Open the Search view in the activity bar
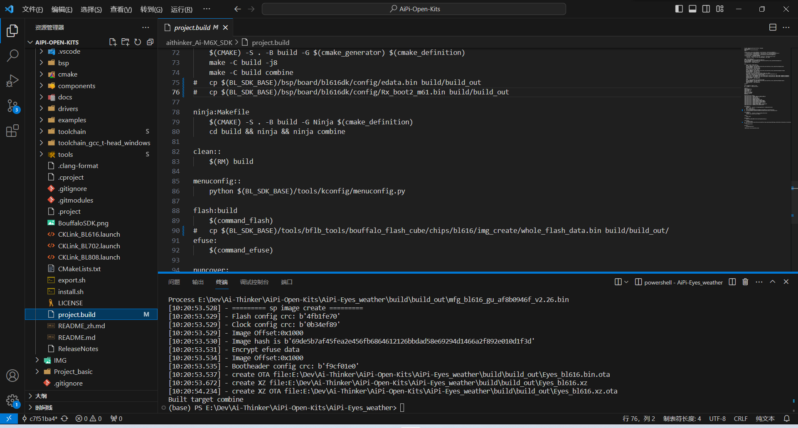This screenshot has height=428, width=798. (x=12, y=55)
